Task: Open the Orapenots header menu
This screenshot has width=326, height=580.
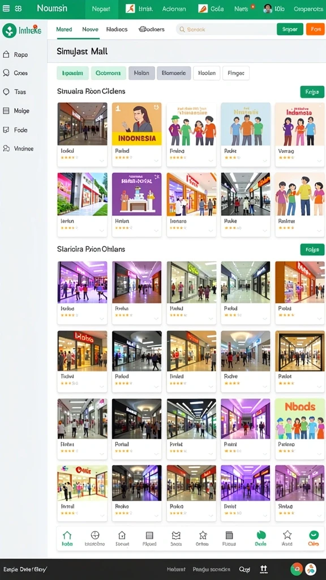Action: pos(308,9)
